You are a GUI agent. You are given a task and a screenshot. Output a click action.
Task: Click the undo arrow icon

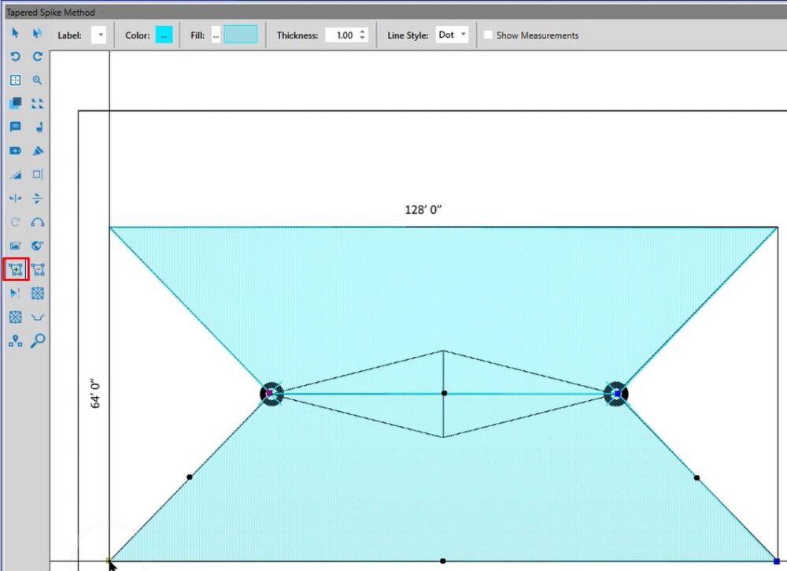tap(15, 57)
